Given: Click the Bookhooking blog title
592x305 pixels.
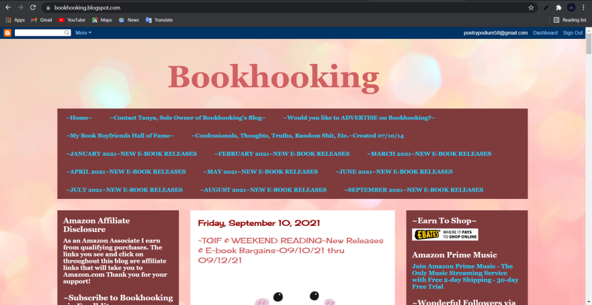Looking at the screenshot, I should click(273, 77).
